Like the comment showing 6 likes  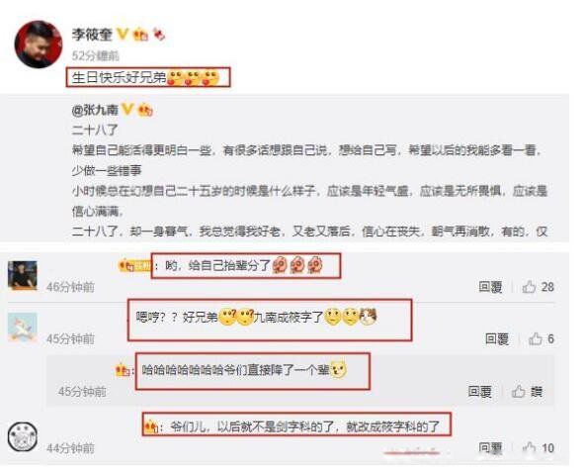(x=542, y=338)
